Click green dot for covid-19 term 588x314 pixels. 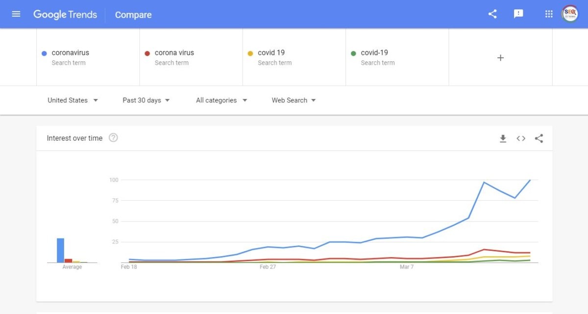[x=353, y=53]
